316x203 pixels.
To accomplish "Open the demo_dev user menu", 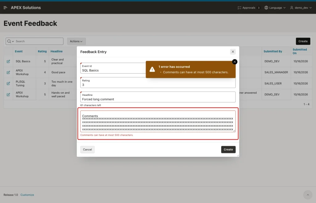I will pyautogui.click(x=301, y=8).
